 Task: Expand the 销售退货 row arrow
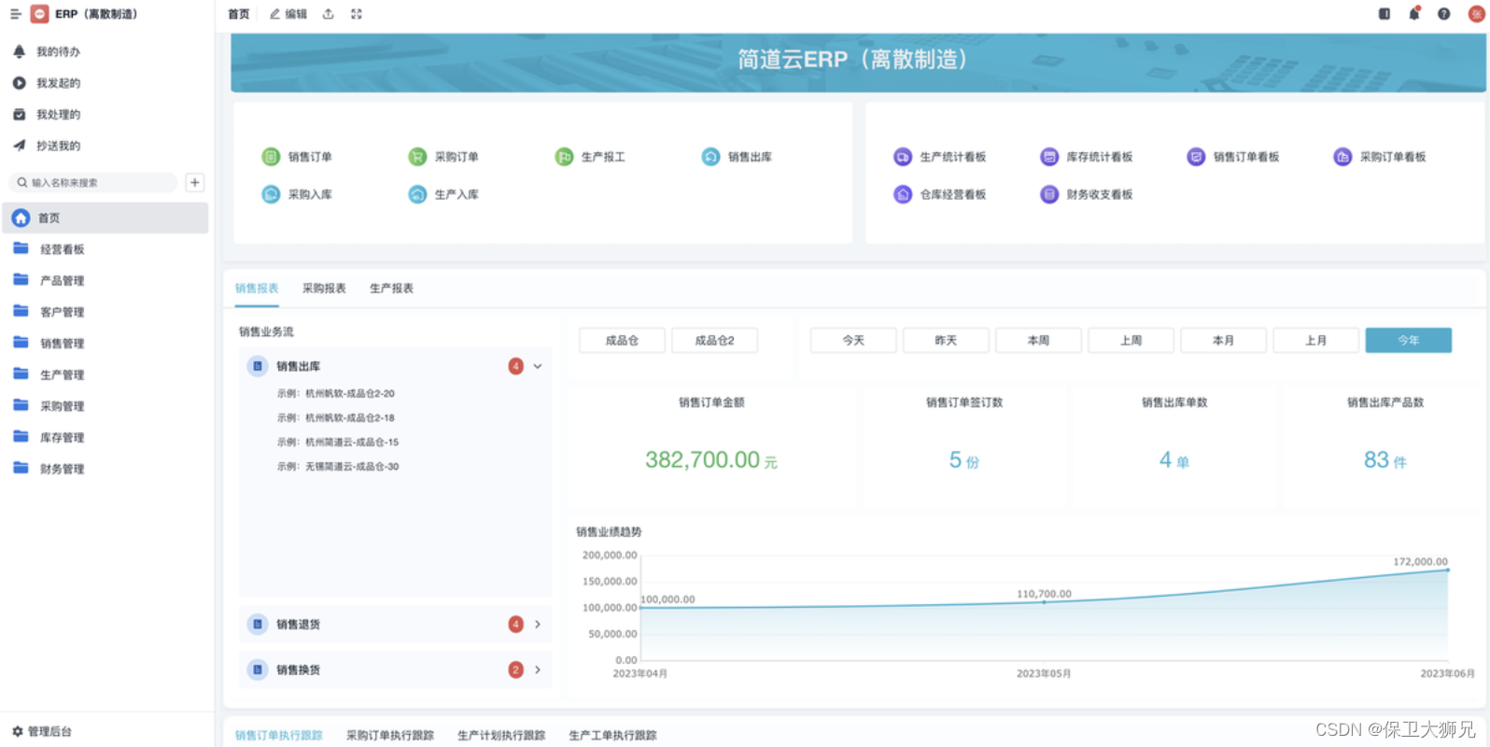pos(538,624)
